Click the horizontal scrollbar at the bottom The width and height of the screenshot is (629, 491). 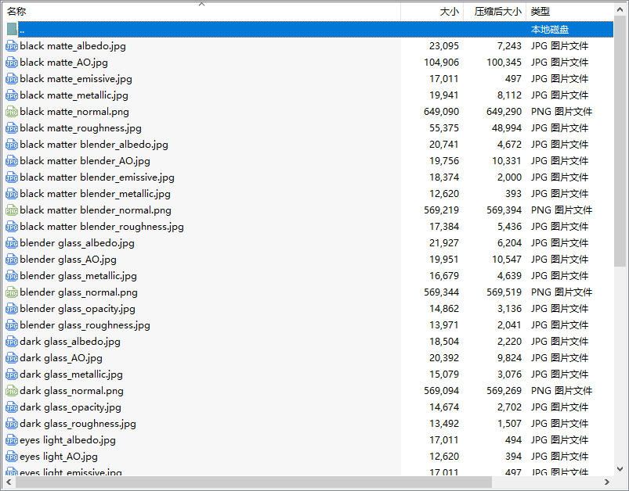251,482
